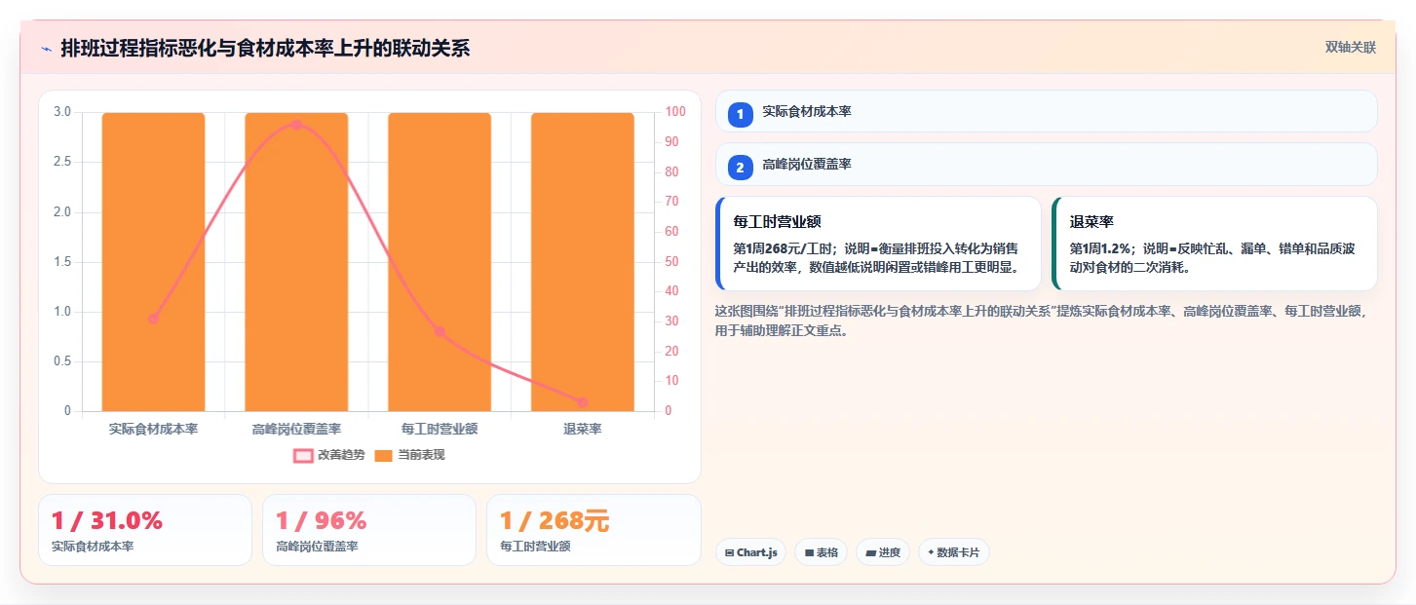Click the blue number 2 badge
The height and width of the screenshot is (605, 1416).
[740, 168]
